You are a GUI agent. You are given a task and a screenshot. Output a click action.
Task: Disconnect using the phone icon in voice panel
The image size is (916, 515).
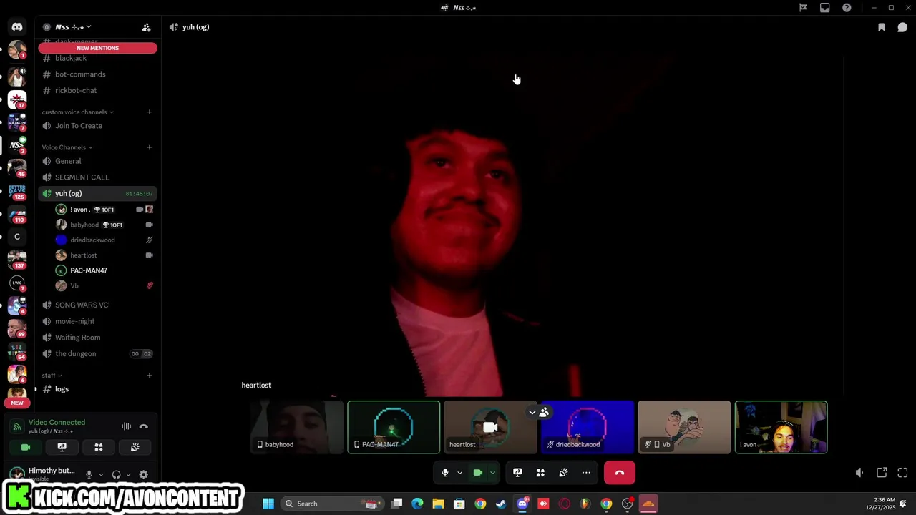[x=144, y=426]
